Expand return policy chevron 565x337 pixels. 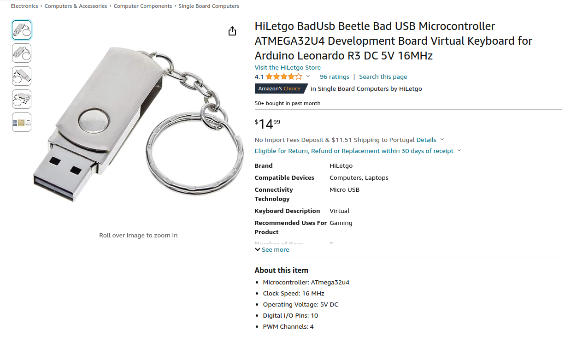click(x=459, y=151)
